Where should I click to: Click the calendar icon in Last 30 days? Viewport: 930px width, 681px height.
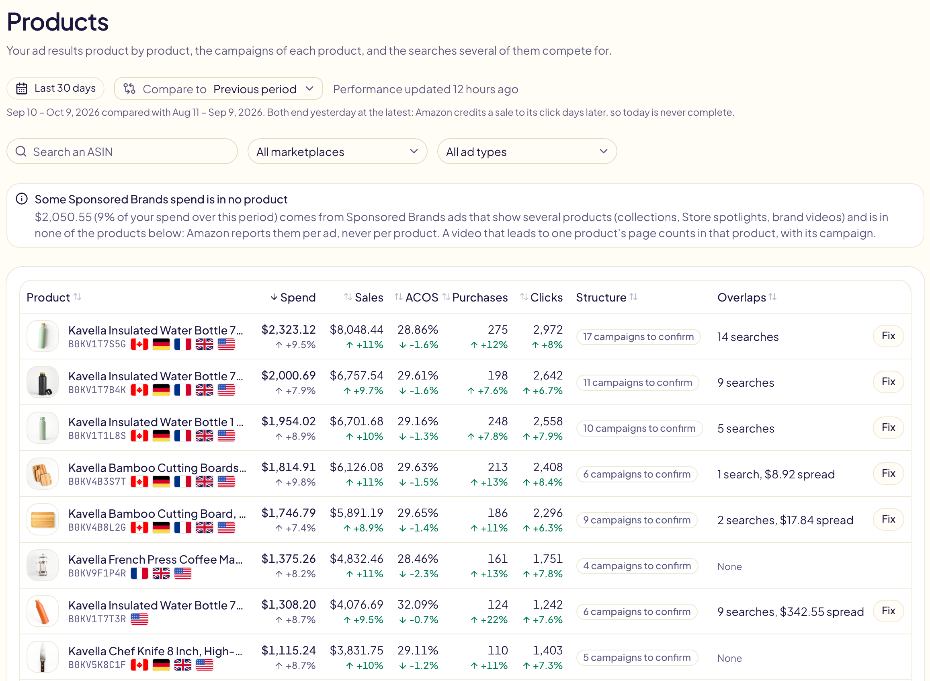pos(21,88)
